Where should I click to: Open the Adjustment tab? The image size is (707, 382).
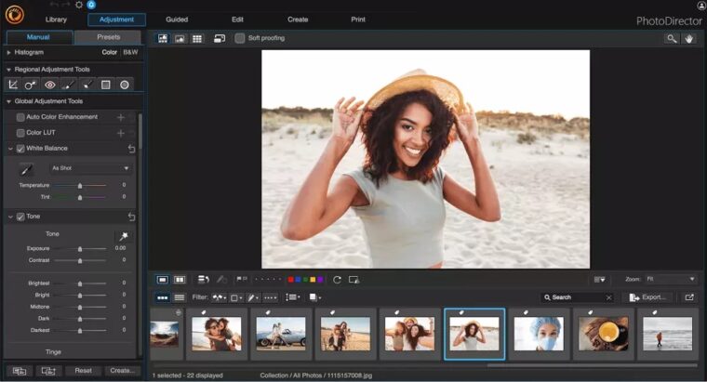pos(117,20)
